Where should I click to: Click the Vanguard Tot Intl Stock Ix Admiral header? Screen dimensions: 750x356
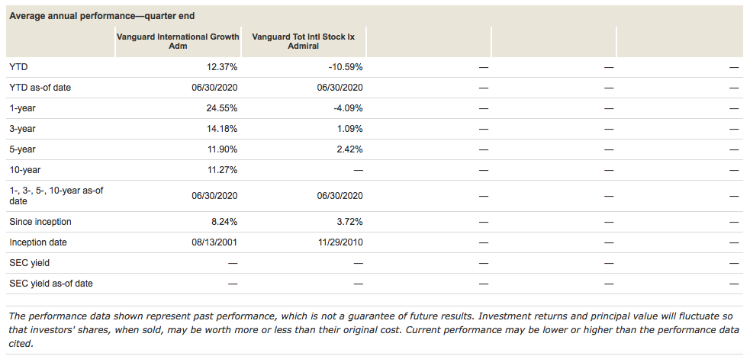pos(304,41)
